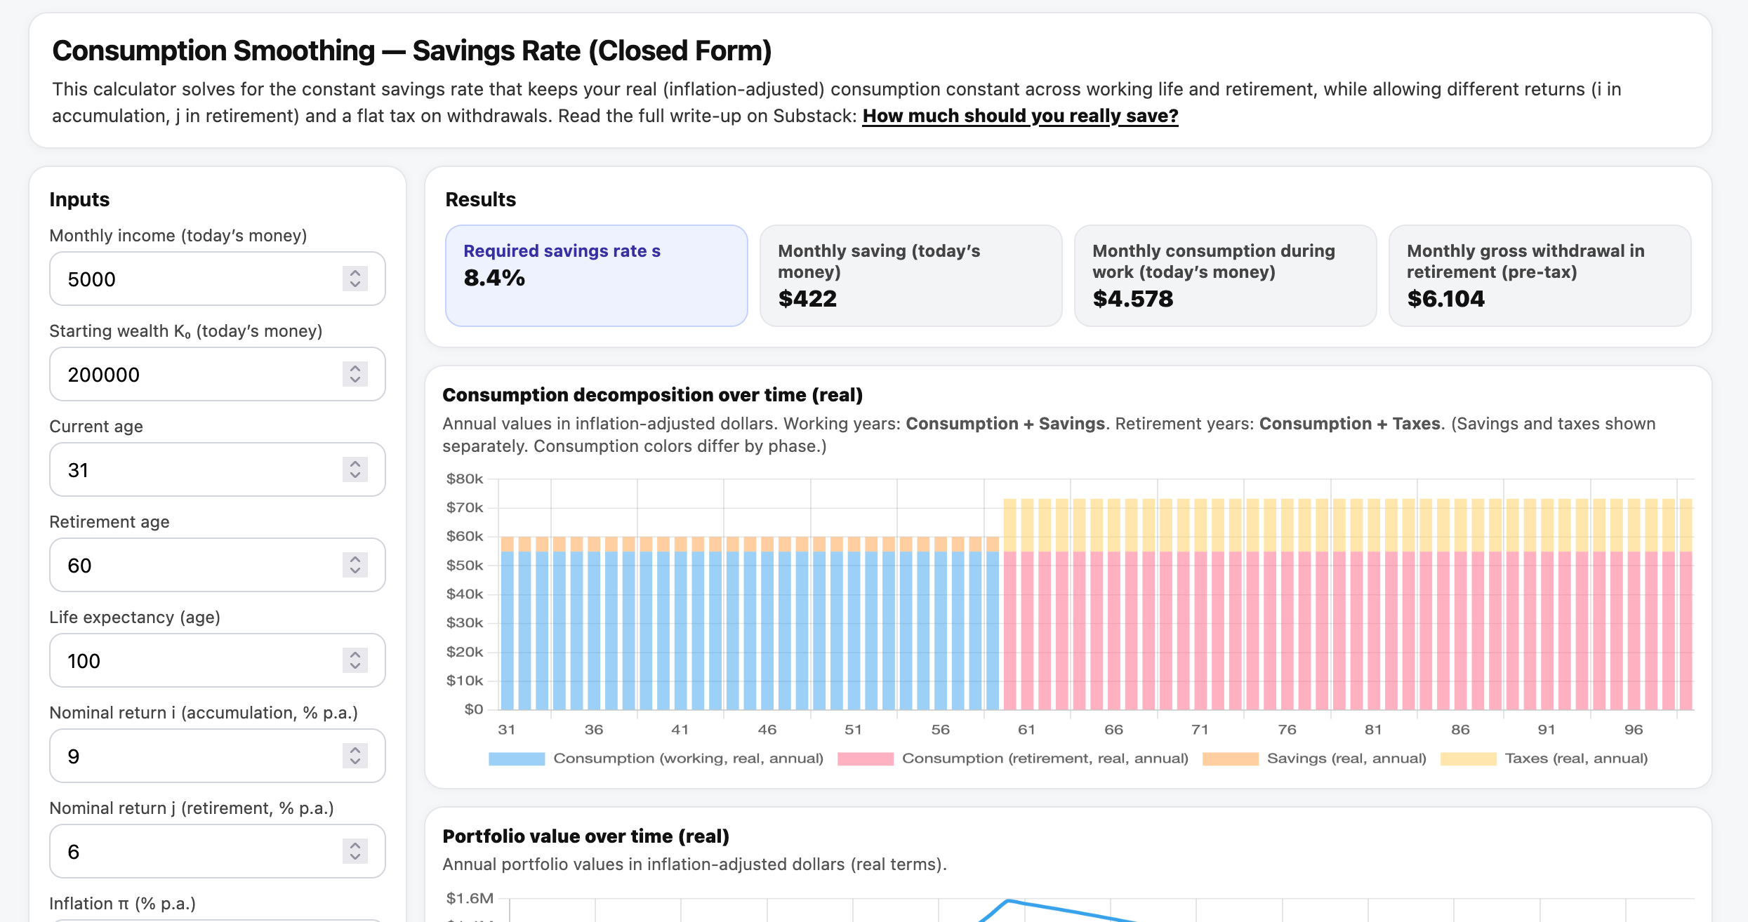This screenshot has width=1748, height=922.
Task: Toggle Consumption (retirement) legend swatch
Action: [x=865, y=759]
